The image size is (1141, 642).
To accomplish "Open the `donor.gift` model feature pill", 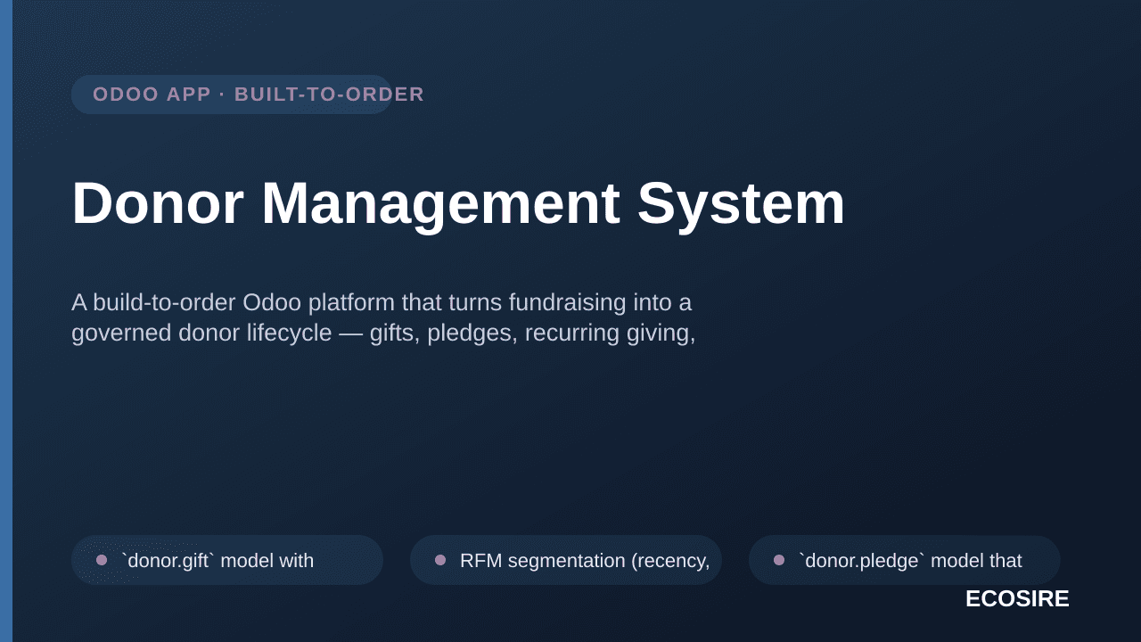I will pos(227,560).
